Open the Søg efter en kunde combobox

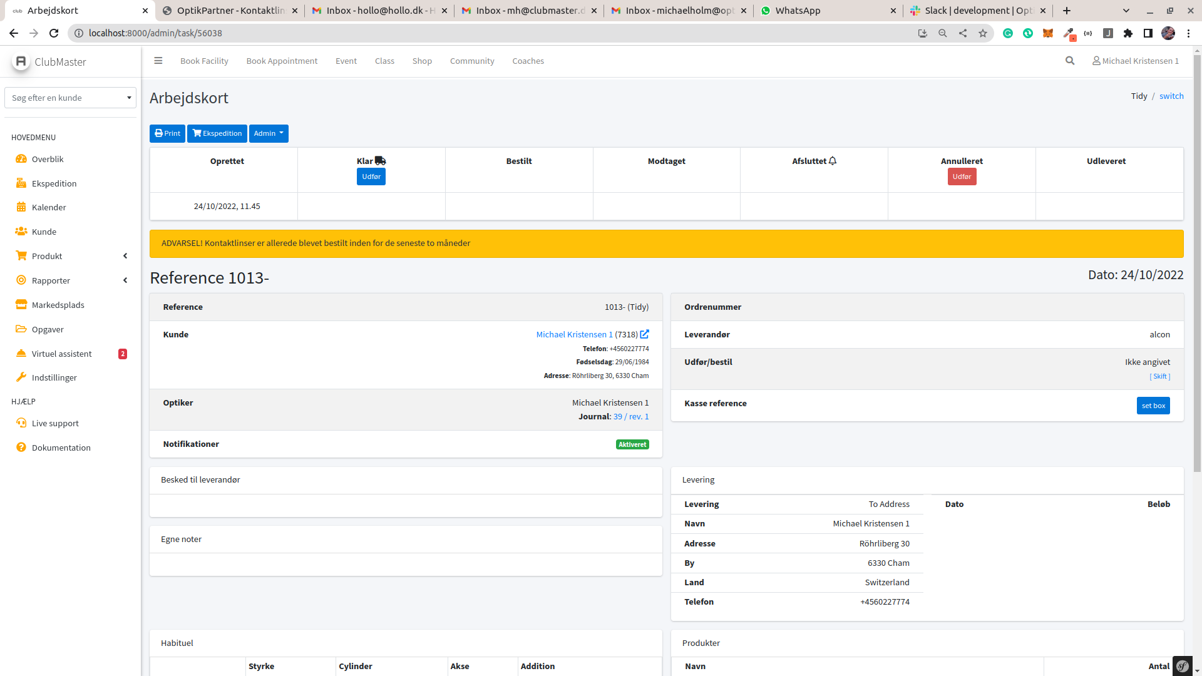[70, 98]
